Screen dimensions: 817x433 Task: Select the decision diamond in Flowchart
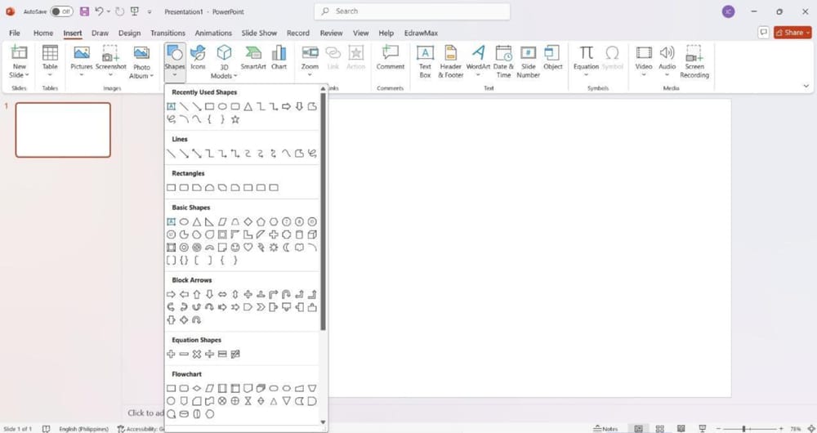click(196, 388)
